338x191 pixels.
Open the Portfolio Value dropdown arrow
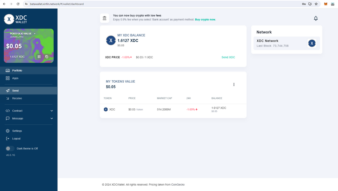click(x=35, y=34)
